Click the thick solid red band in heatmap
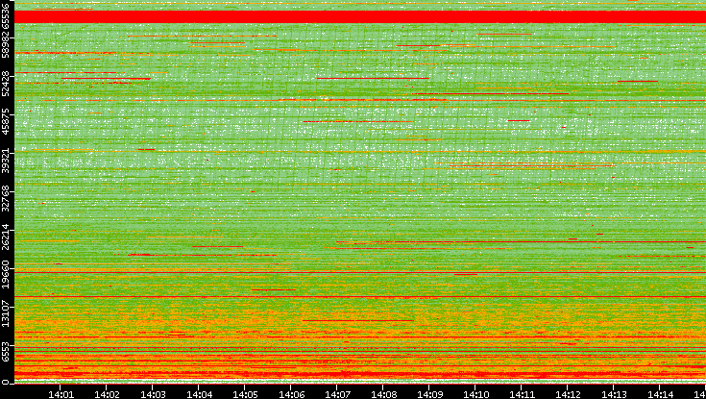This screenshot has height=399, width=706. coord(360,16)
